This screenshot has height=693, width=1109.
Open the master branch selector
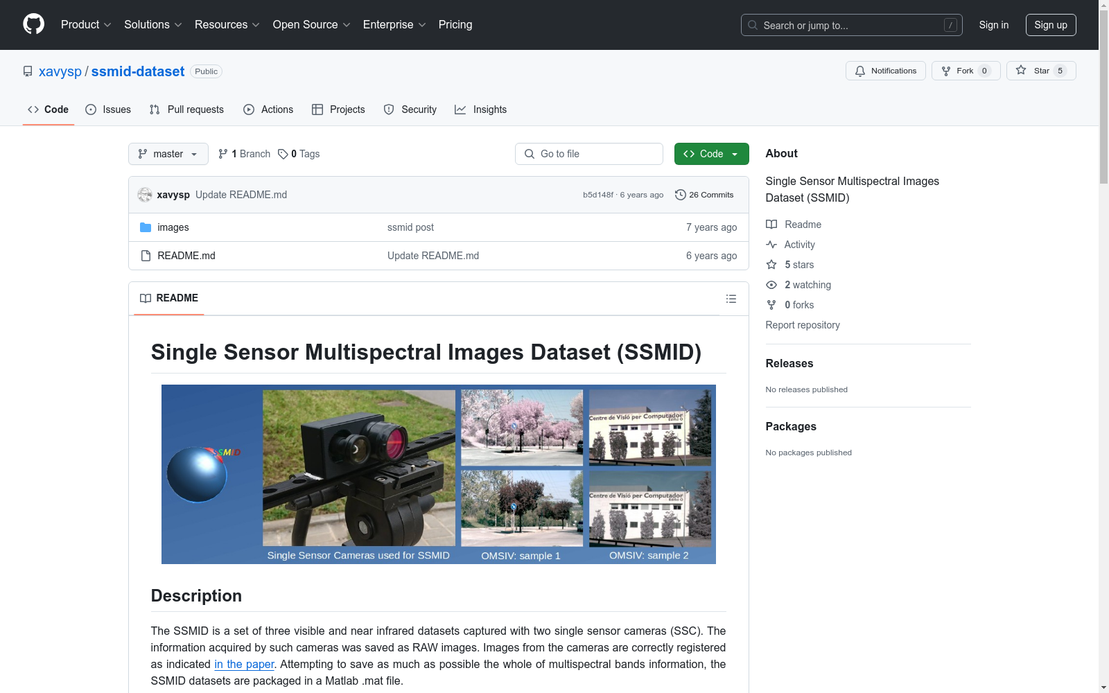pos(168,154)
